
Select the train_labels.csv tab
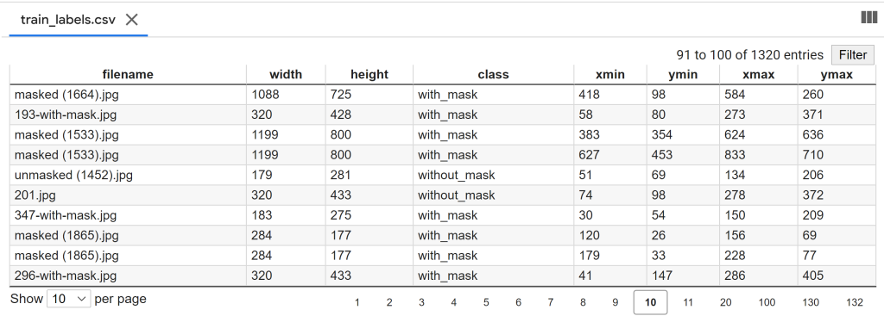[67, 20]
